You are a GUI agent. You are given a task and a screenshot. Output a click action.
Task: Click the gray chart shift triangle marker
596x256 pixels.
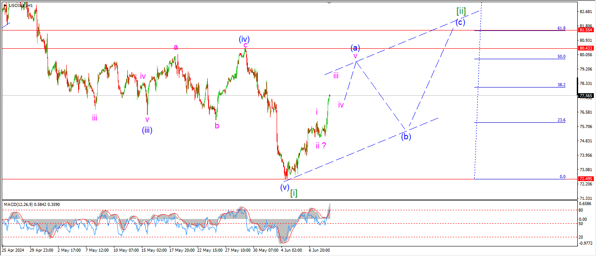[329, 3]
